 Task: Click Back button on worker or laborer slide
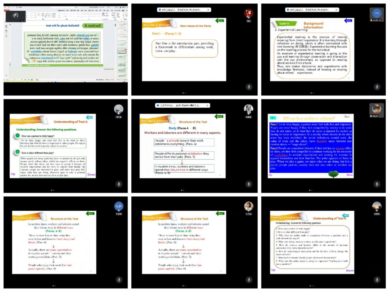tap(347, 116)
